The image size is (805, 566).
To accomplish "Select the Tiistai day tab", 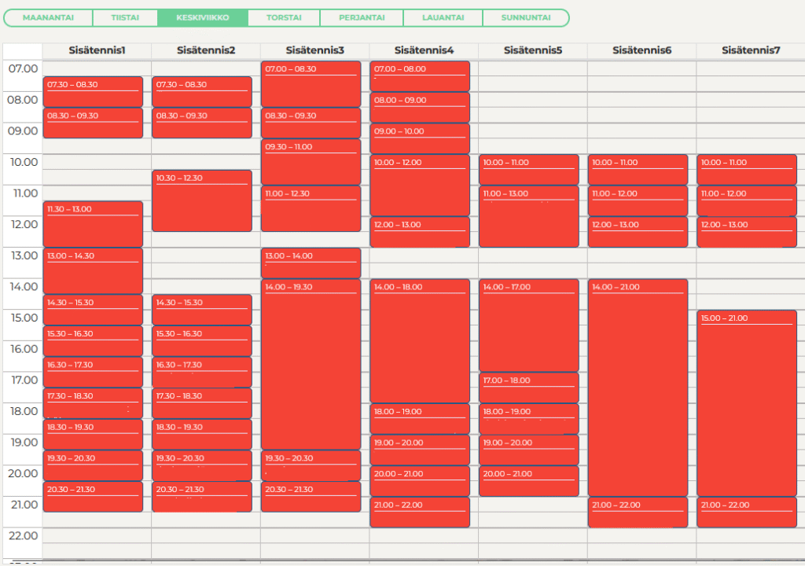I will click(x=125, y=17).
